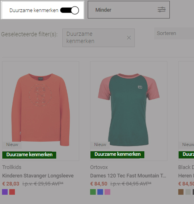
Task: Open the Dames 120 Tec Fast Mountain link
Action: 128,176
